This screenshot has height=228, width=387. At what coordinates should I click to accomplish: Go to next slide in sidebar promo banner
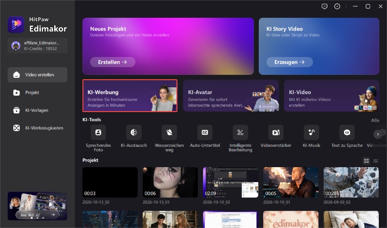tap(64, 206)
